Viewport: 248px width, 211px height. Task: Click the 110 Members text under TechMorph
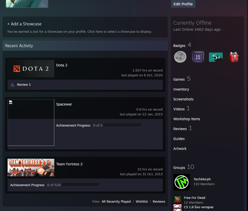pyautogui.click(x=204, y=184)
